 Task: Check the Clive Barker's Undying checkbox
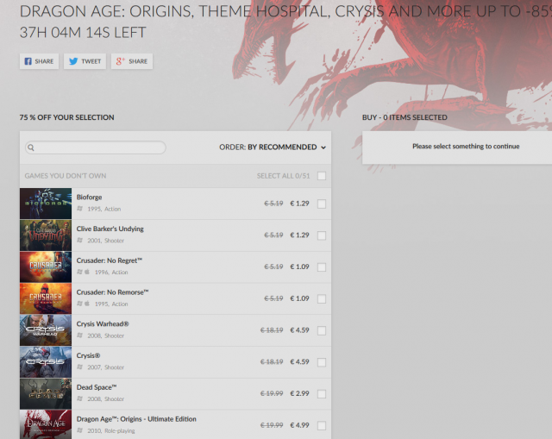322,235
